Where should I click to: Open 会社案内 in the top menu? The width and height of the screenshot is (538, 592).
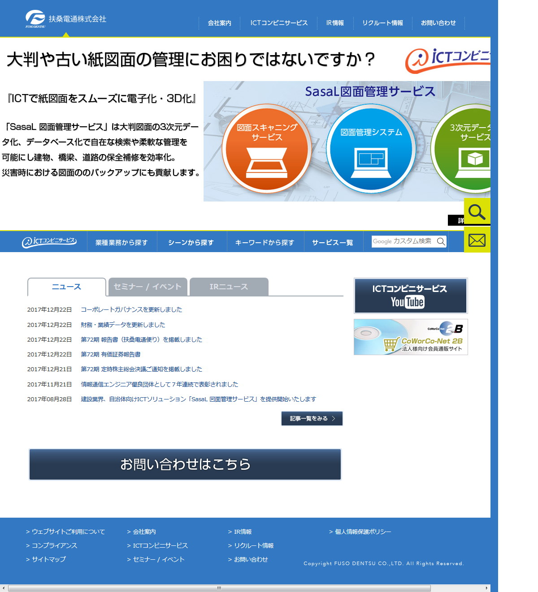tap(219, 23)
